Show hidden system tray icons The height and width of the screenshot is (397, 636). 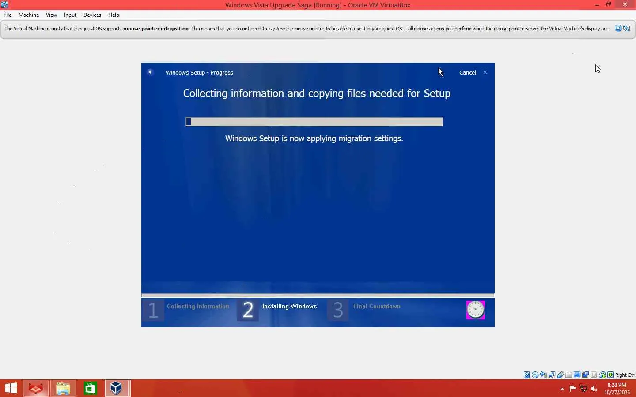562,389
